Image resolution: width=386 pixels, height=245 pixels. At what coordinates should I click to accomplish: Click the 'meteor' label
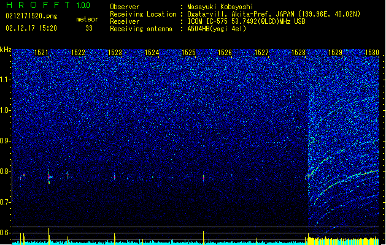[x=87, y=19]
